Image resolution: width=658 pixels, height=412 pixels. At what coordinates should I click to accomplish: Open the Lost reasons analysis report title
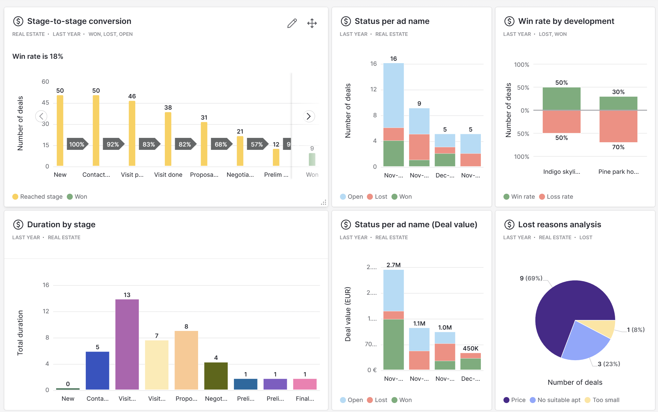pyautogui.click(x=559, y=225)
